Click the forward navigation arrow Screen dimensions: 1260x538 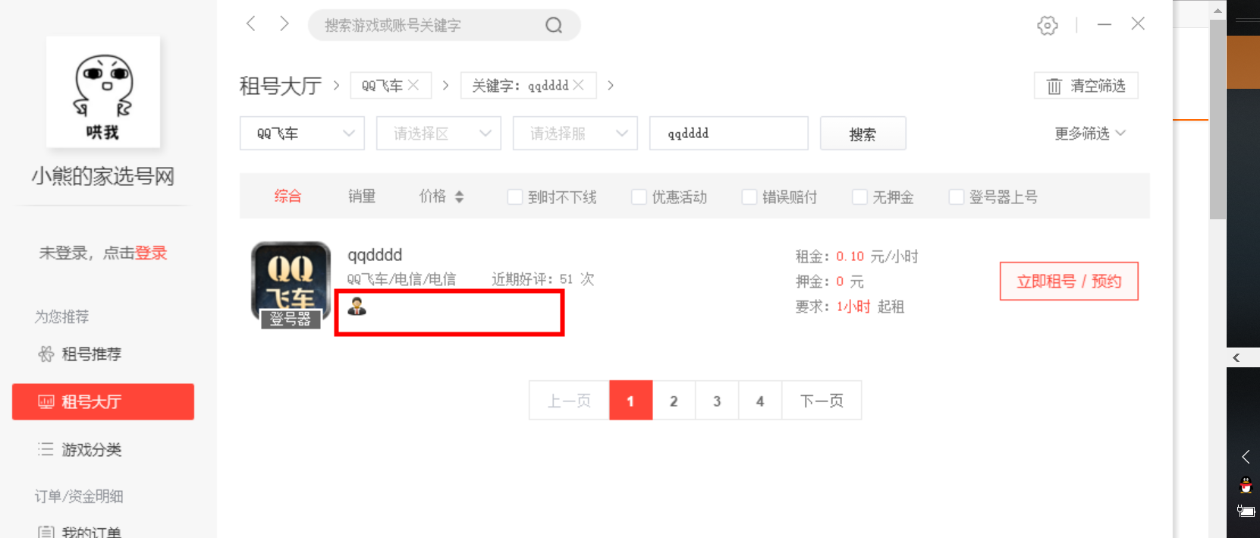(x=284, y=24)
